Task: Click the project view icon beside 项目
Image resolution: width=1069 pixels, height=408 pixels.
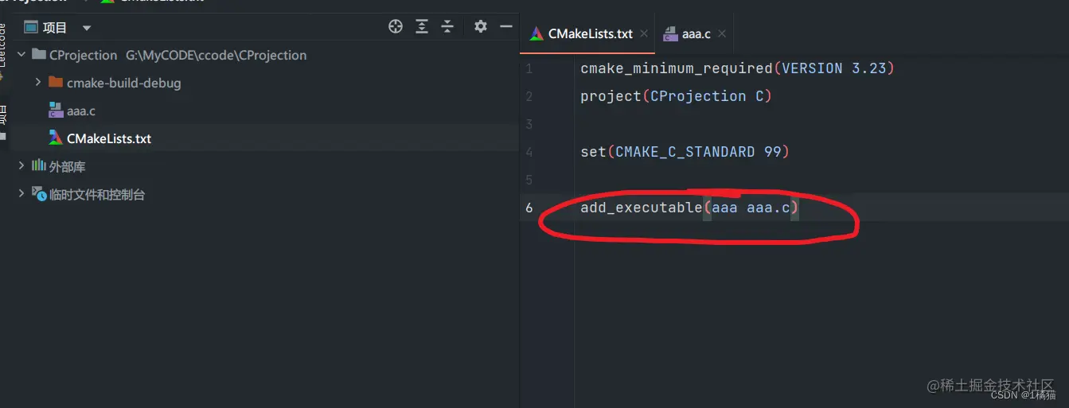Action: coord(31,28)
